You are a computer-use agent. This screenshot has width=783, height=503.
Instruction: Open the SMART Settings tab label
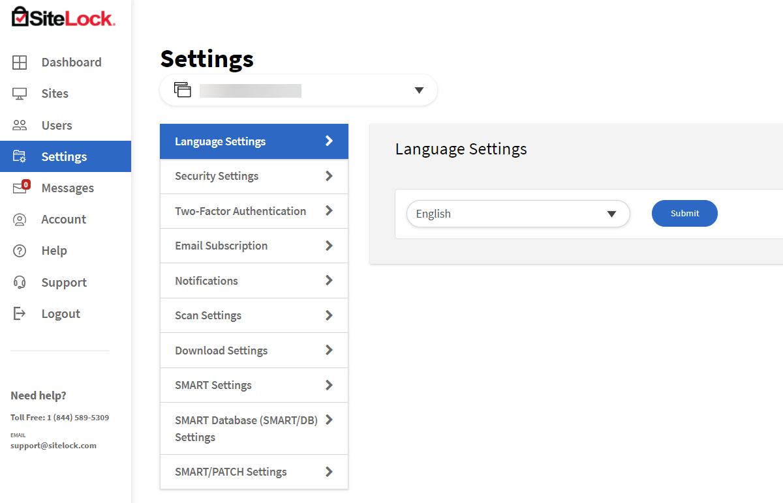tap(213, 385)
